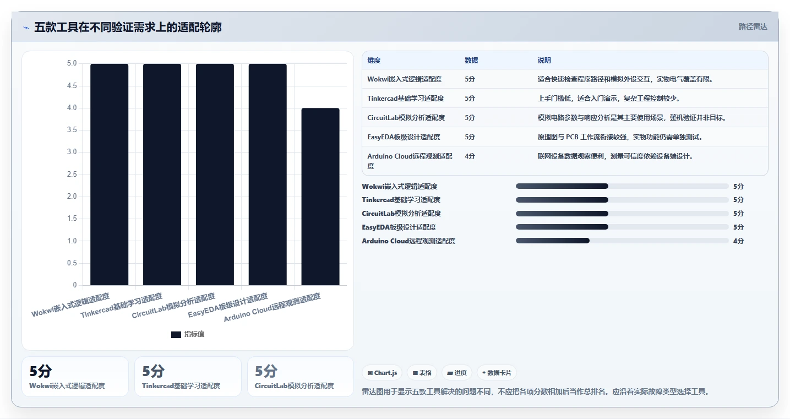Click x-axis label EasyEDA板级设计适配度
790x419 pixels.
pyautogui.click(x=228, y=306)
